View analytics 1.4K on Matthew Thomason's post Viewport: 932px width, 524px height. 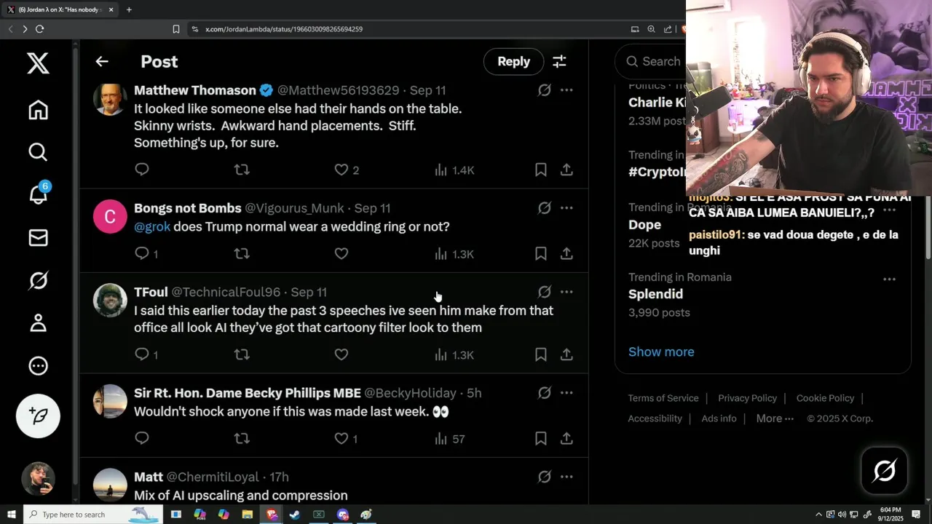[454, 170]
